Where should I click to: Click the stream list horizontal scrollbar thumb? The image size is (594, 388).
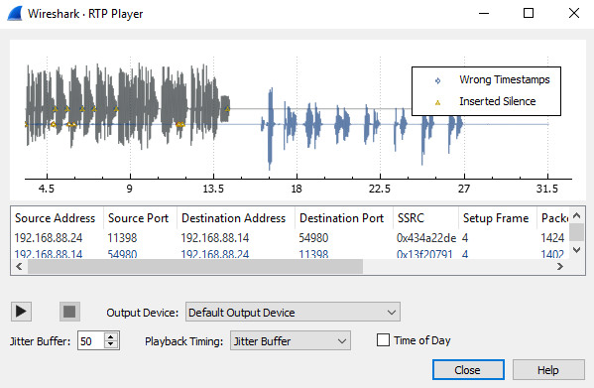click(195, 267)
